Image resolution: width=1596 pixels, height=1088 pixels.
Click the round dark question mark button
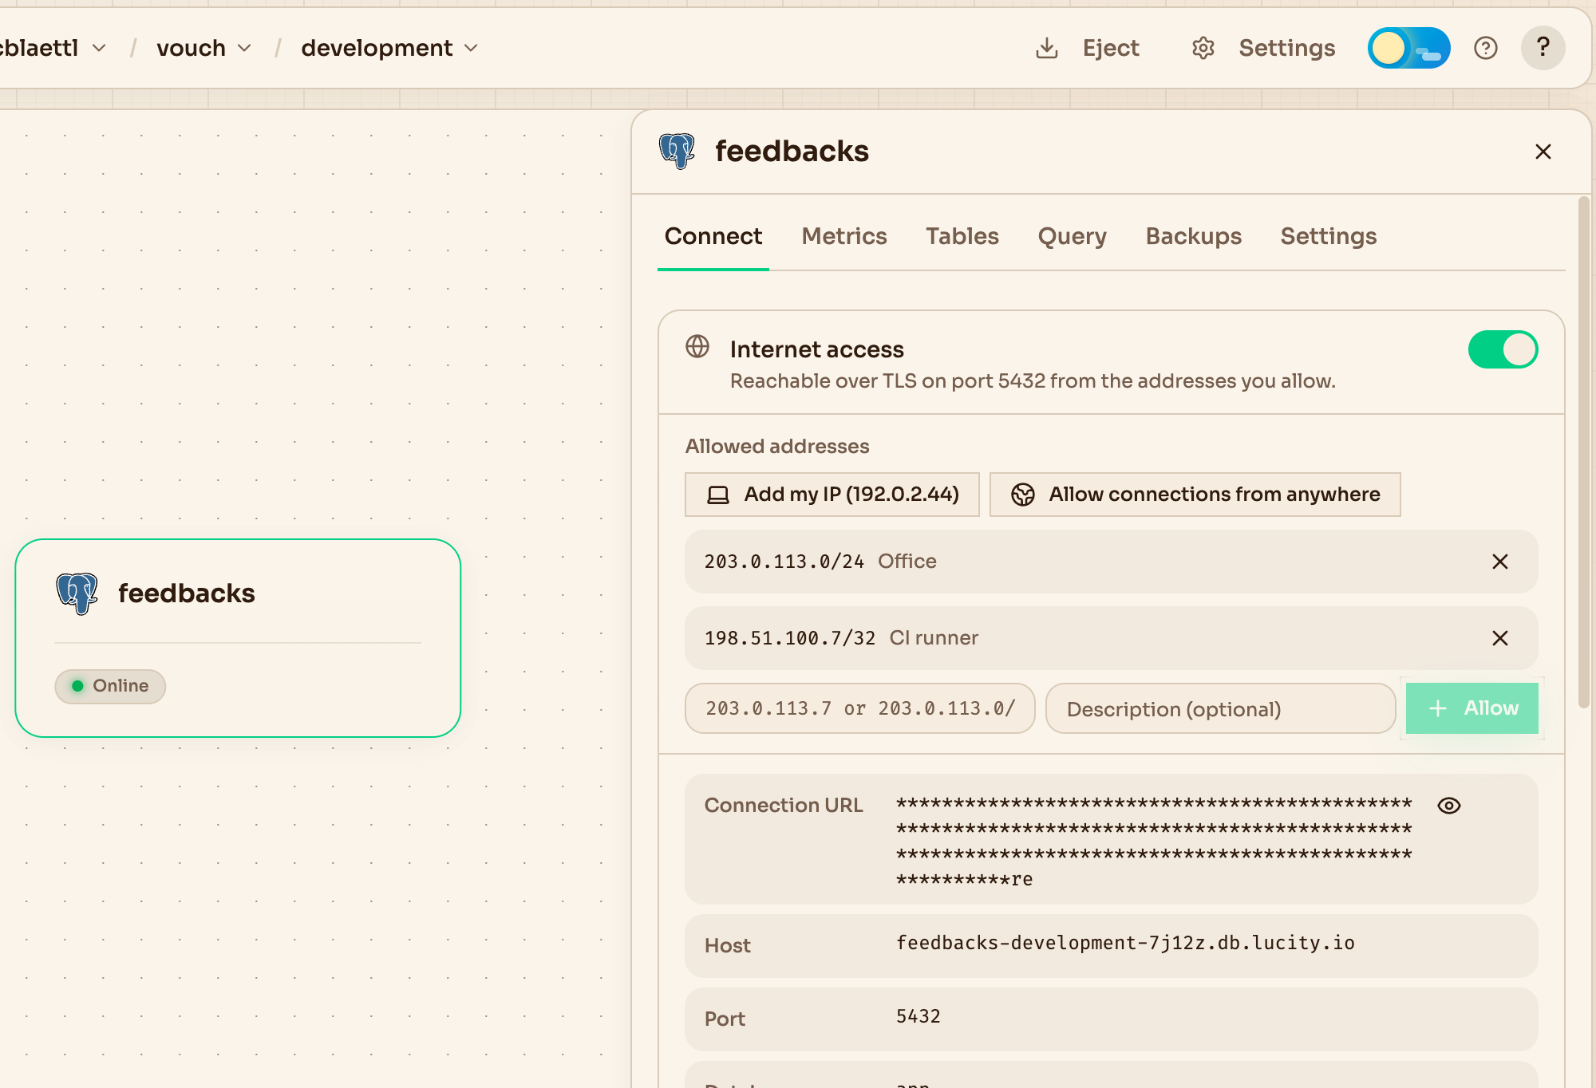[x=1543, y=48]
